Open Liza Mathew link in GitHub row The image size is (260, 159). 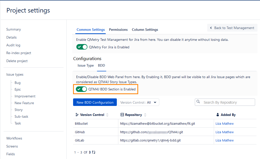(225, 132)
